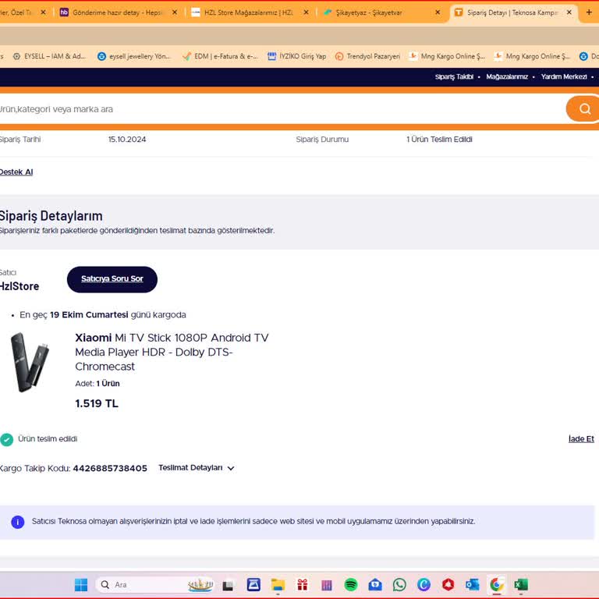Open the blue mail app on taskbar
This screenshot has height=599, width=599.
375,584
